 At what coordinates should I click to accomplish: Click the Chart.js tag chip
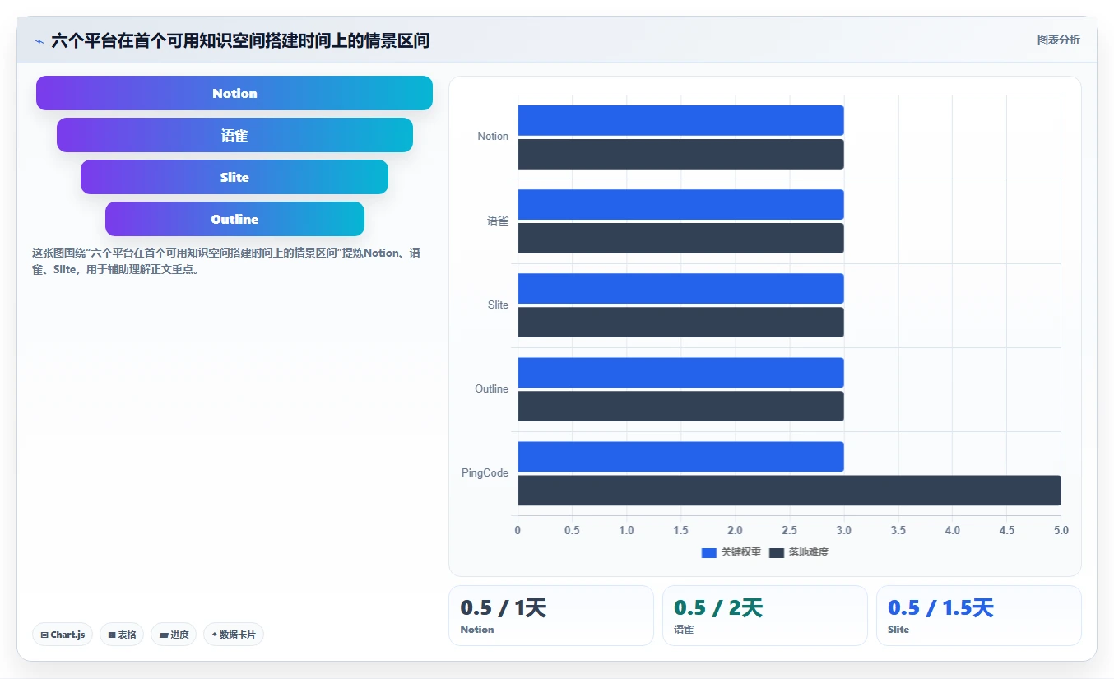(x=63, y=635)
